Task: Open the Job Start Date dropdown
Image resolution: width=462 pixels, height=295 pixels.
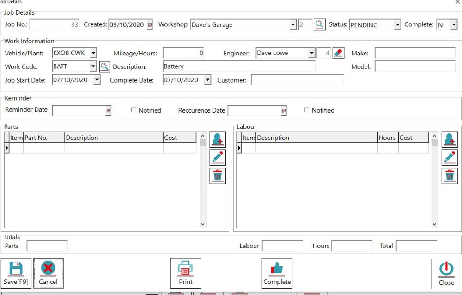Action: click(x=96, y=80)
